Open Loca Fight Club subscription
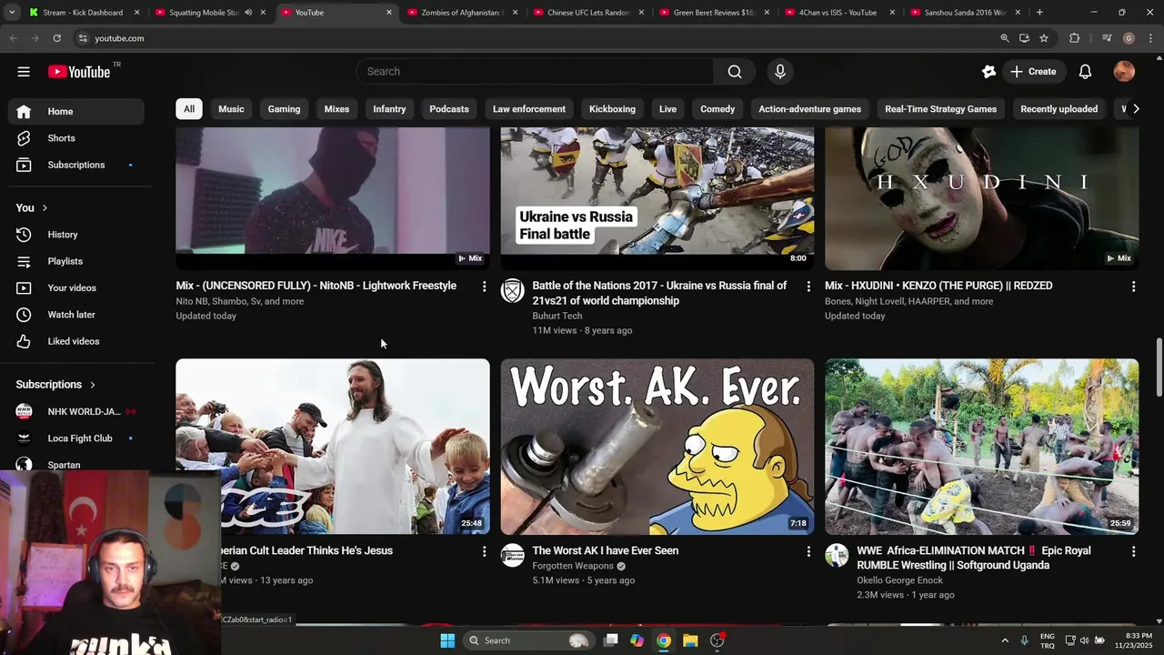 [x=76, y=438]
